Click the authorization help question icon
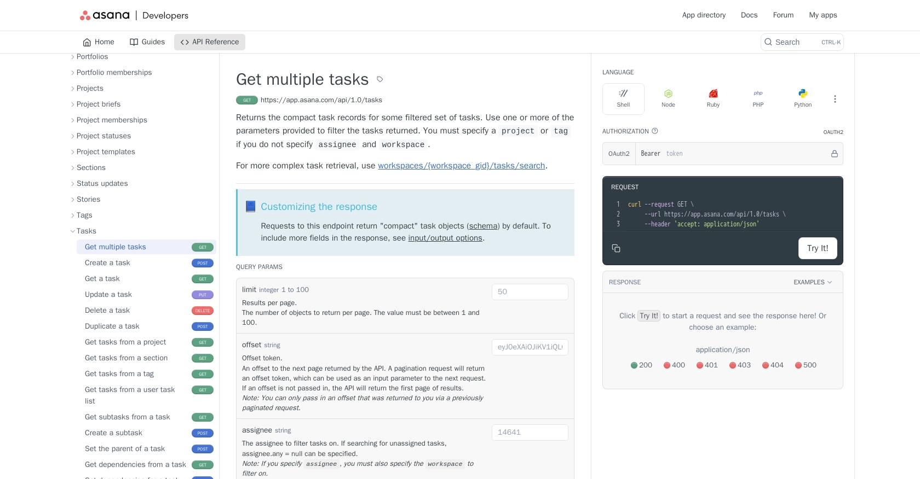The width and height of the screenshot is (920, 479). 655,131
